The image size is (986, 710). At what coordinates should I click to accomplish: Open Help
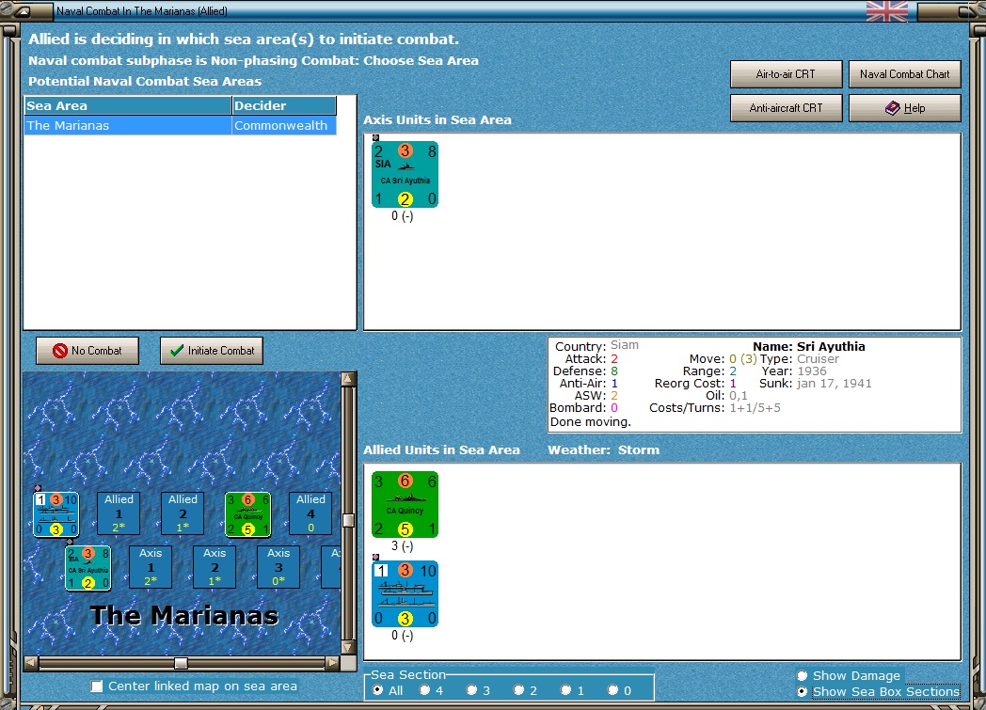tap(905, 108)
